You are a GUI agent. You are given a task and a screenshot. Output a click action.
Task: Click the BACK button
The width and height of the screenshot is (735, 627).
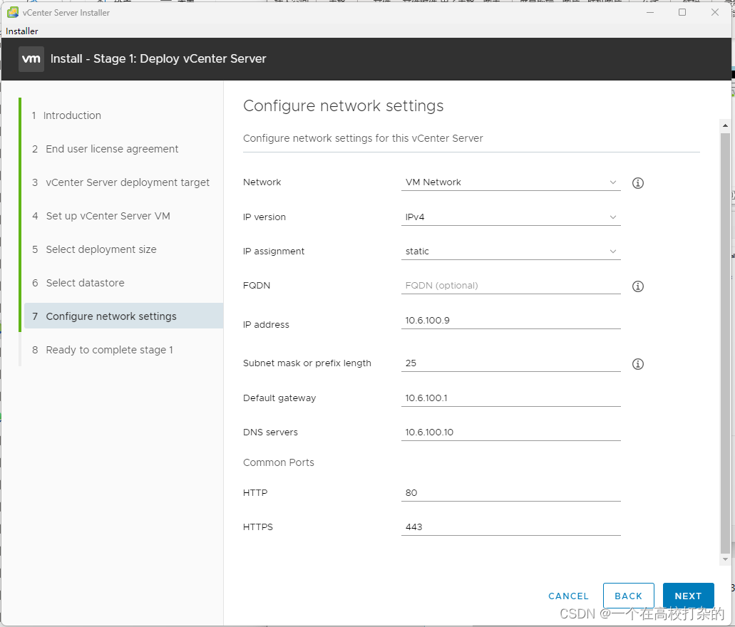tap(628, 596)
